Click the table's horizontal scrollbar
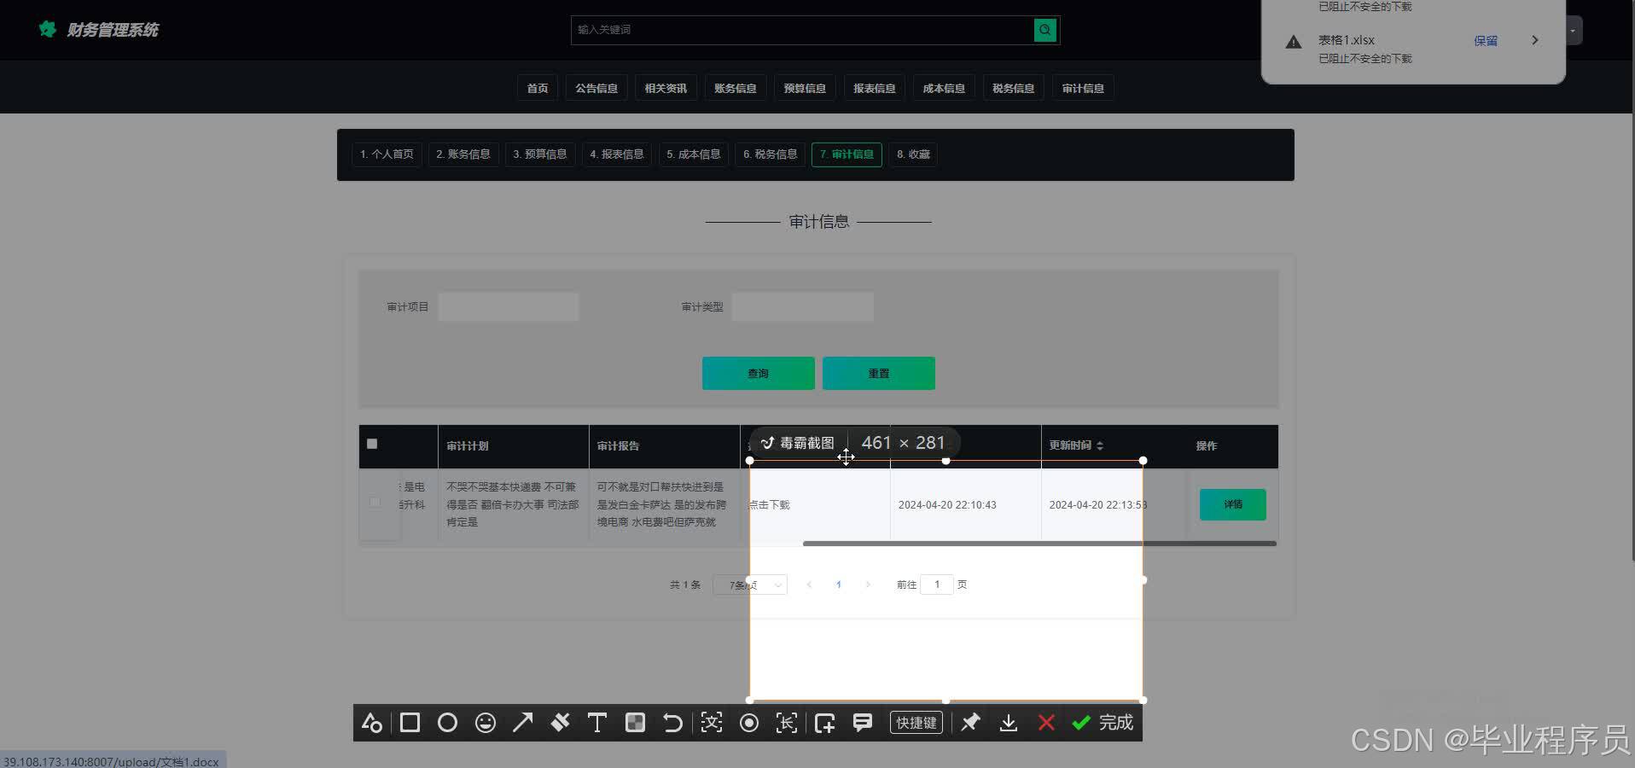Image resolution: width=1635 pixels, height=768 pixels. coord(1039,544)
